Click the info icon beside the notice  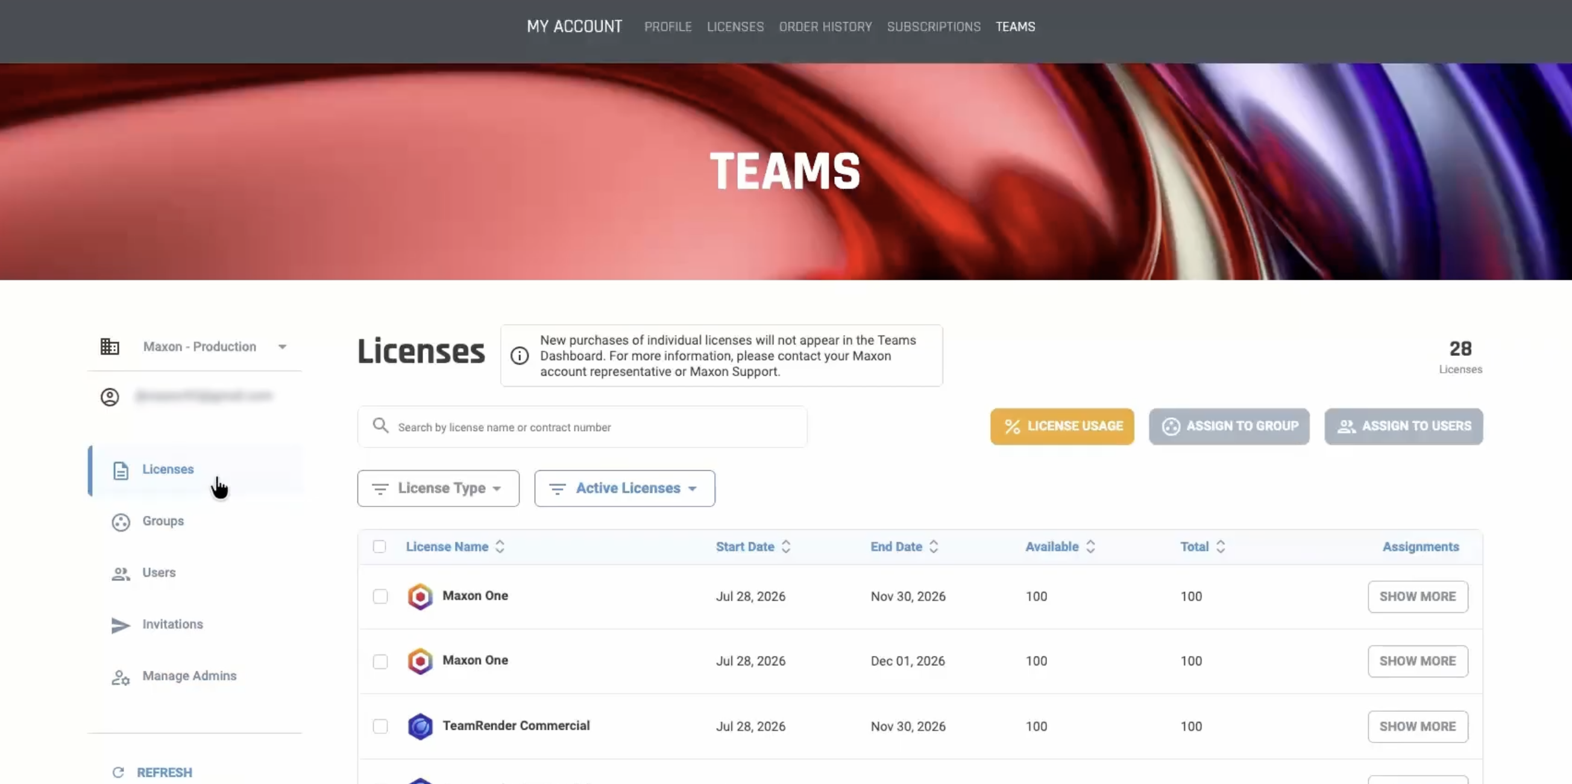click(520, 355)
